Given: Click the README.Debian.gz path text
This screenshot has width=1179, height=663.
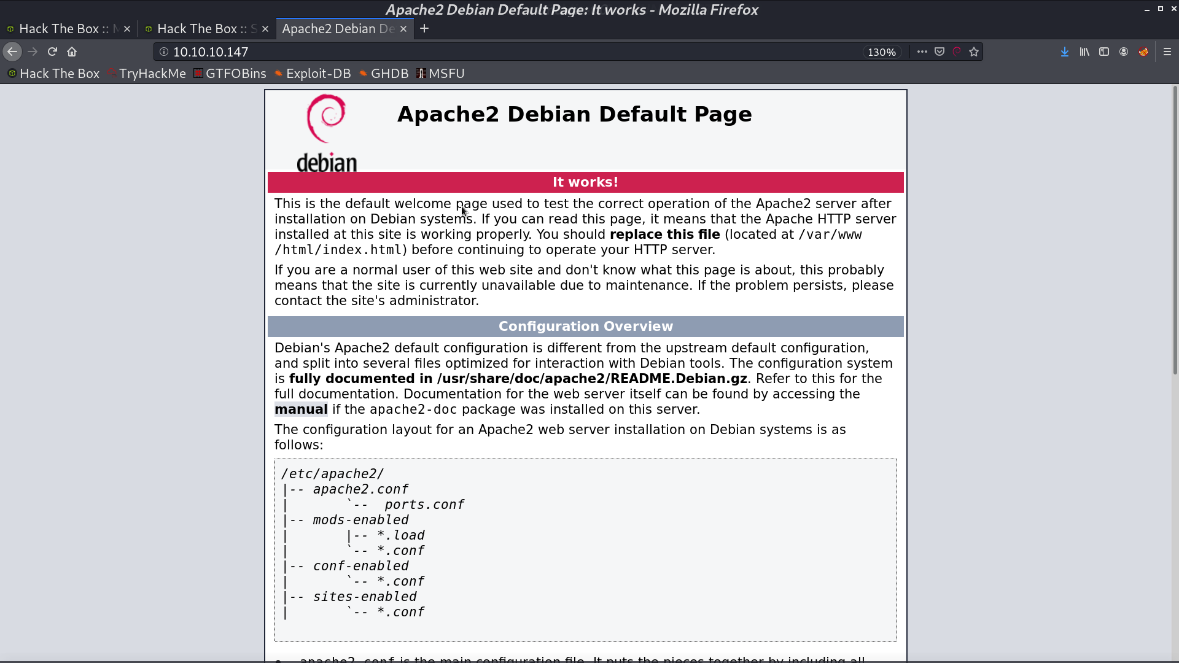Looking at the screenshot, I should tap(592, 379).
